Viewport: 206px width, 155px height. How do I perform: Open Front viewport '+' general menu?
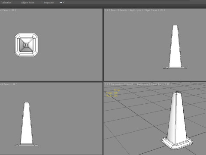click(x=108, y=10)
